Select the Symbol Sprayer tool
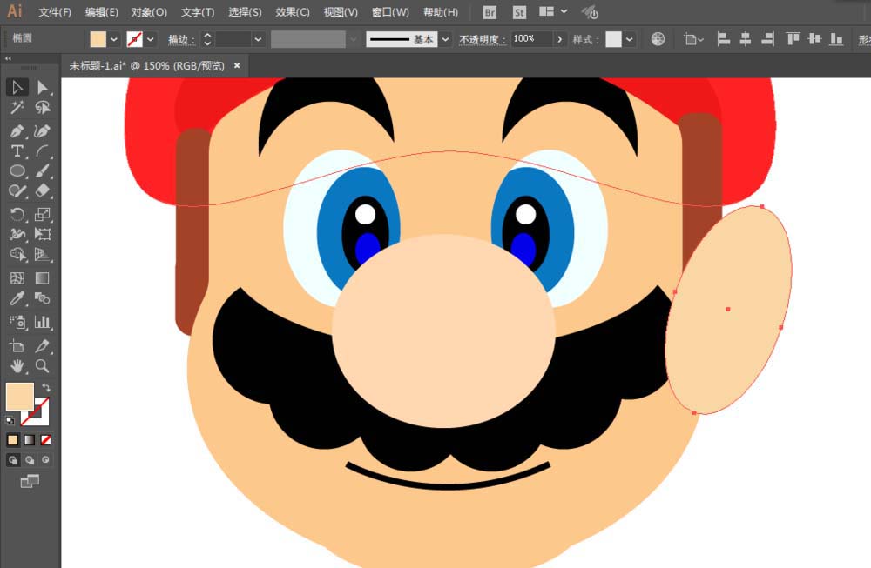Image resolution: width=871 pixels, height=568 pixels. [17, 322]
